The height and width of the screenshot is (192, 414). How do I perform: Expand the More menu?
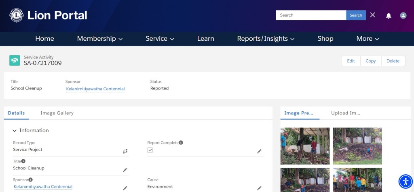(368, 39)
